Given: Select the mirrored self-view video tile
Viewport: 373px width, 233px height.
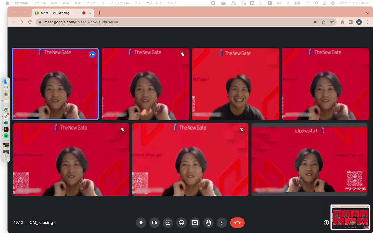Looking at the screenshot, I should pos(309,159).
